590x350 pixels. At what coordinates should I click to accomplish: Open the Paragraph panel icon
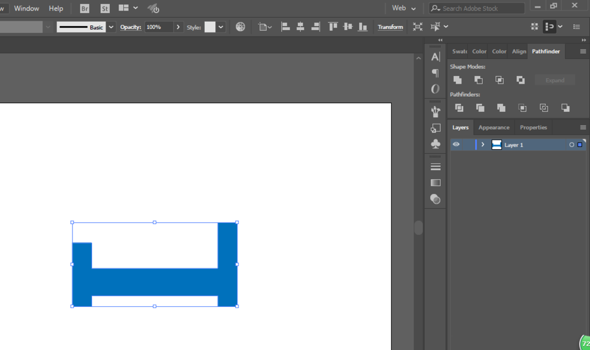[435, 73]
